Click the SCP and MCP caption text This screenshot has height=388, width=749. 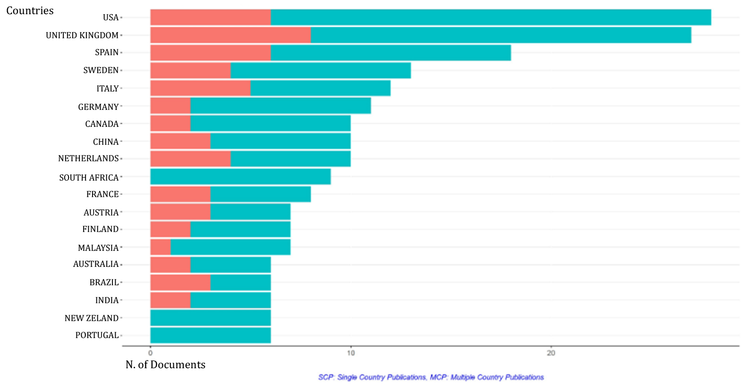[x=431, y=377]
